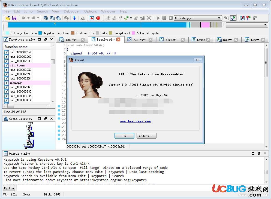Toggle the breakpoint dot on line 21
Viewport: 271px width, 199px height.
click(x=59, y=127)
